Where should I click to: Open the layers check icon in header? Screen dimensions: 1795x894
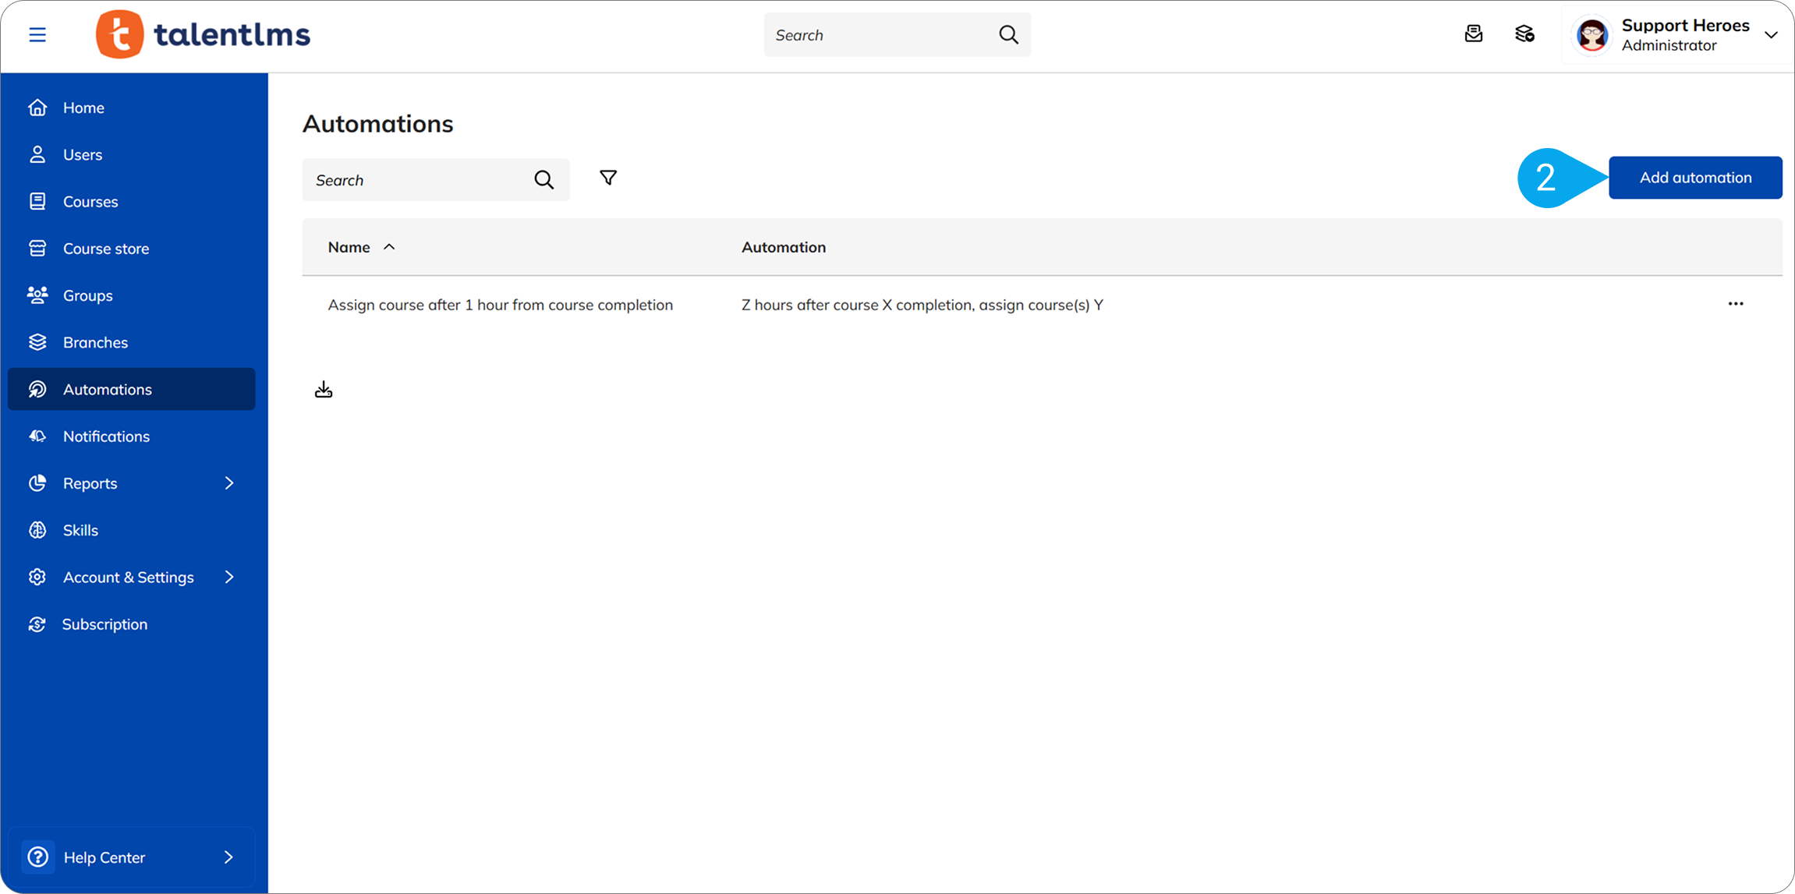[x=1524, y=34]
